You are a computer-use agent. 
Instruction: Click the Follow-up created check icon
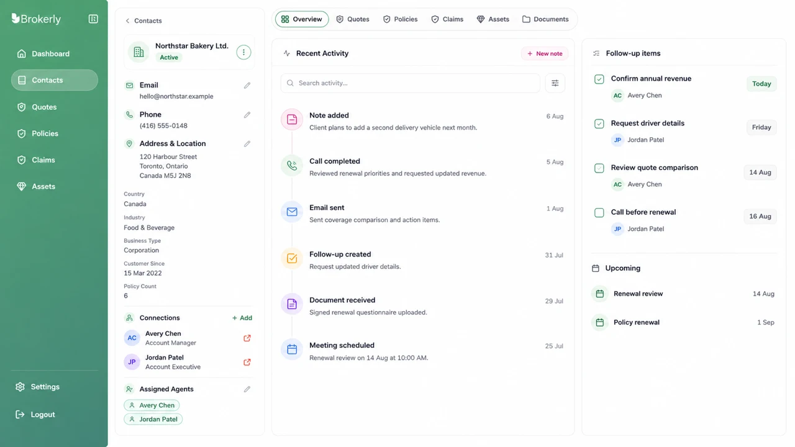tap(292, 258)
